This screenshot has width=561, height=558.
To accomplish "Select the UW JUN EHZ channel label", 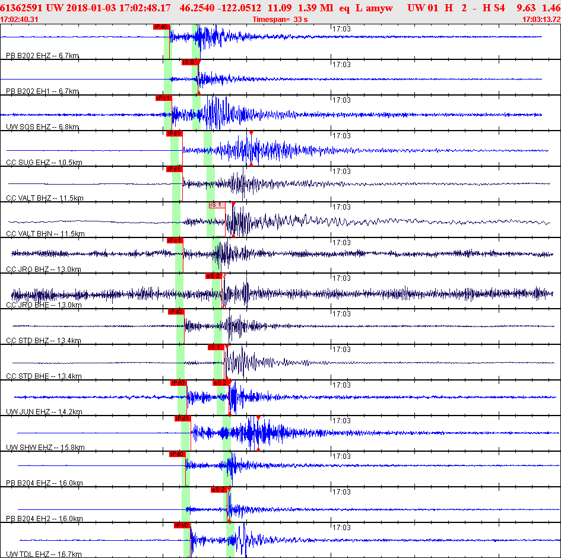I will click(44, 411).
